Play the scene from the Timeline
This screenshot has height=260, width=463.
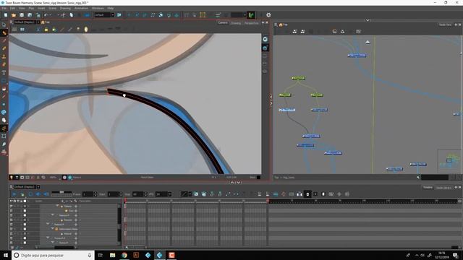coord(14,194)
